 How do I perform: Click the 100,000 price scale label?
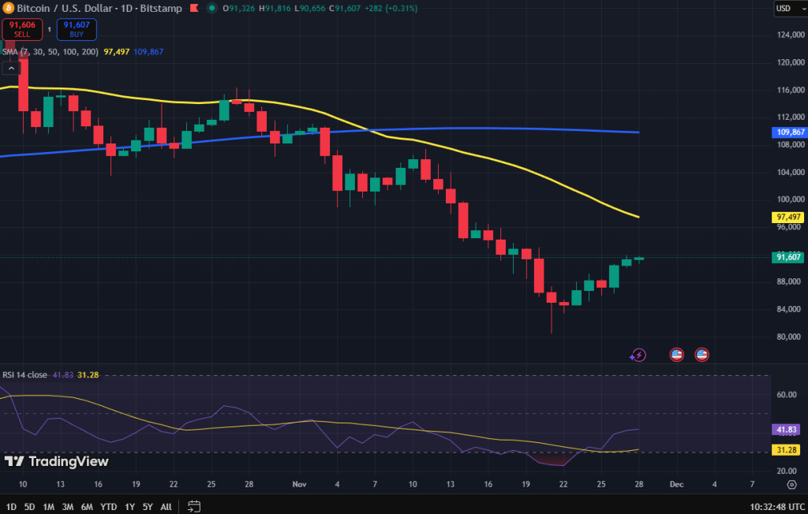tap(791, 199)
